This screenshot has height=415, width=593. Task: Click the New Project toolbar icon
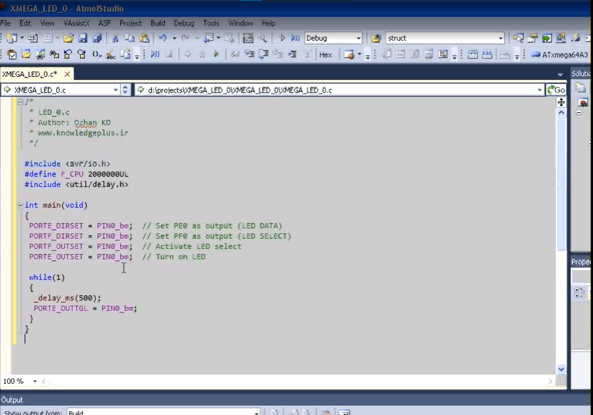coord(12,38)
